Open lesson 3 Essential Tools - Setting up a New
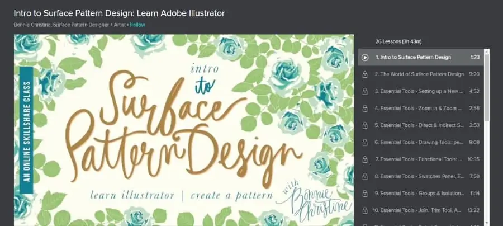The image size is (503, 226). (420, 91)
